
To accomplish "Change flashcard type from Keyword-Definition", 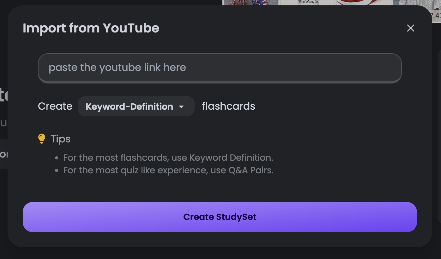I will point(136,106).
